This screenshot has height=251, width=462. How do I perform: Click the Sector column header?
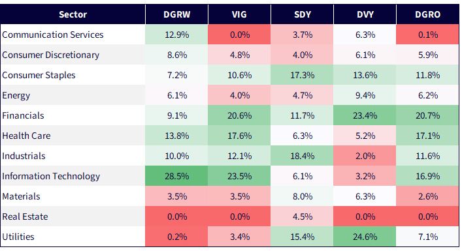click(x=73, y=14)
